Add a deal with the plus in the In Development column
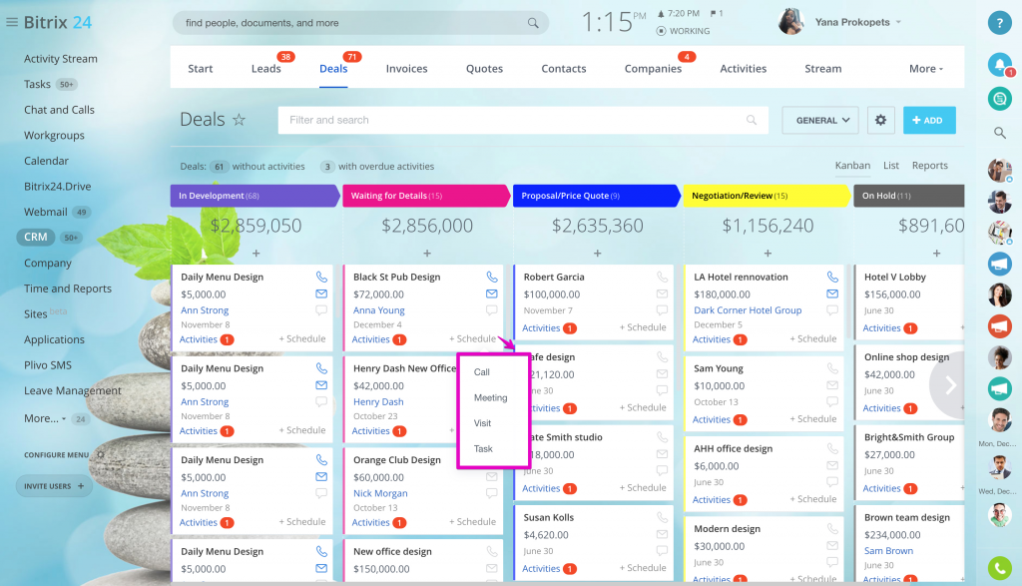1022x586 pixels. pyautogui.click(x=256, y=253)
